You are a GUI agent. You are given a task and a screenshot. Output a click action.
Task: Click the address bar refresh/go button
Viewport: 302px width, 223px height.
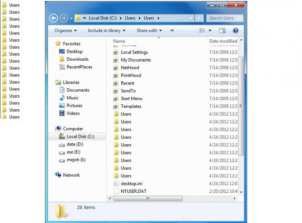click(199, 18)
